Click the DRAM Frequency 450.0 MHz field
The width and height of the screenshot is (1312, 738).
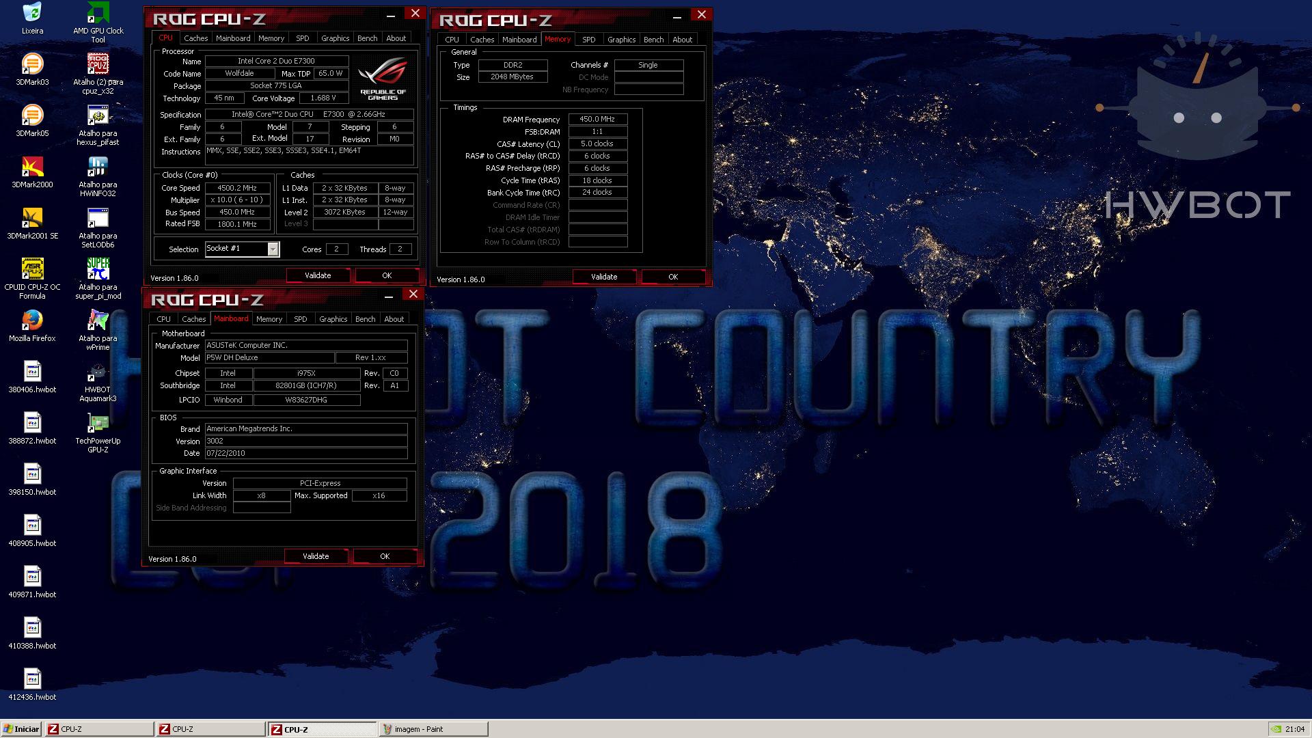pos(597,119)
